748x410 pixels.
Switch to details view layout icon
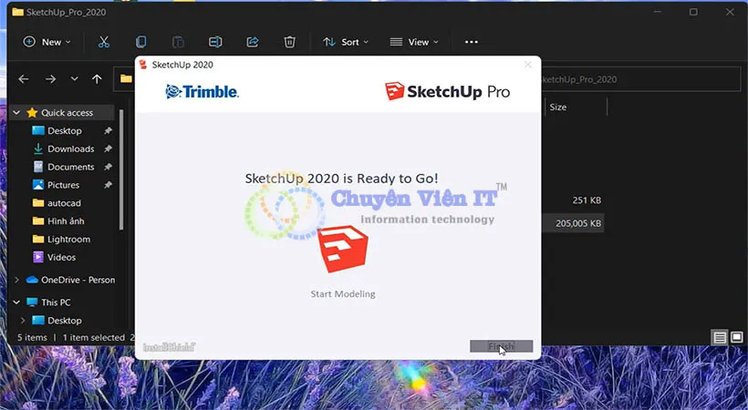tap(720, 337)
